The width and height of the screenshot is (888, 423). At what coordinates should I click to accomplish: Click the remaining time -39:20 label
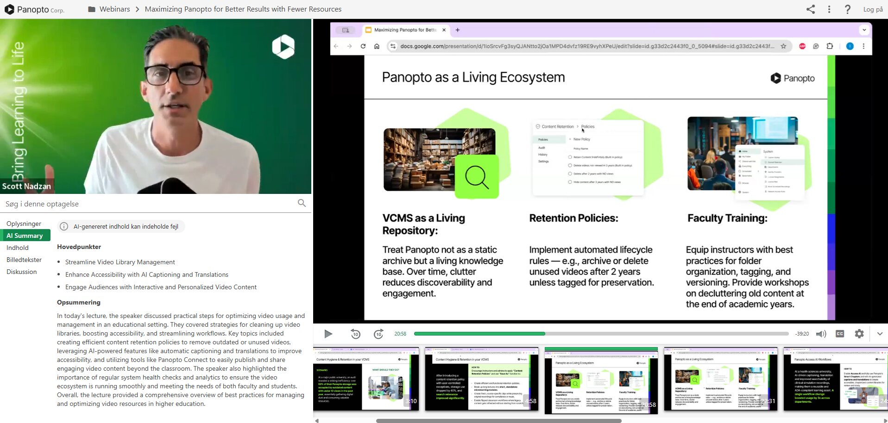pyautogui.click(x=802, y=334)
